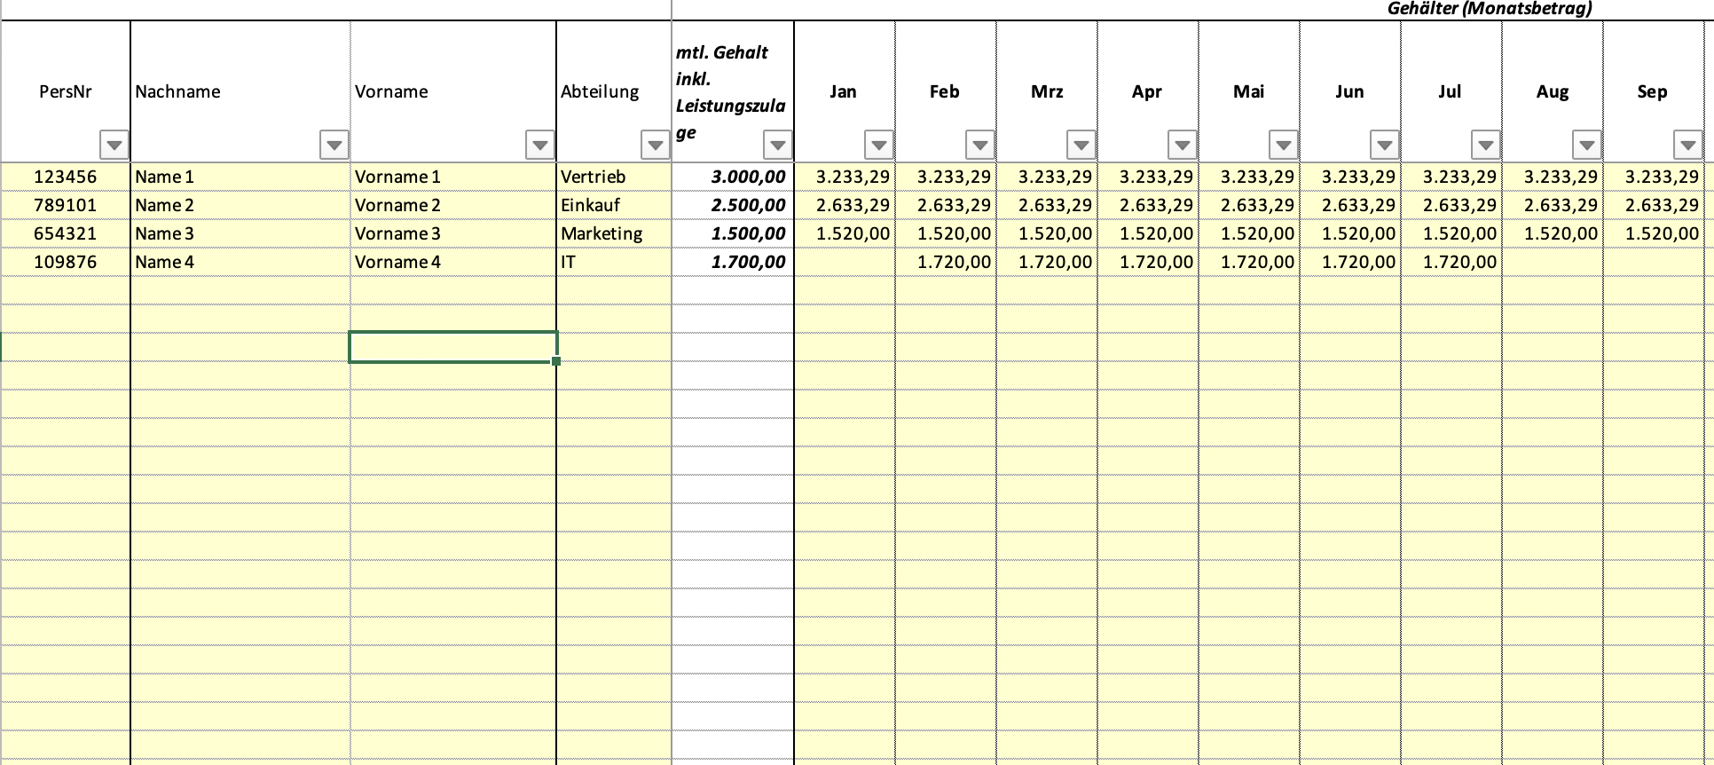Select the Nachname header cell

point(240,91)
